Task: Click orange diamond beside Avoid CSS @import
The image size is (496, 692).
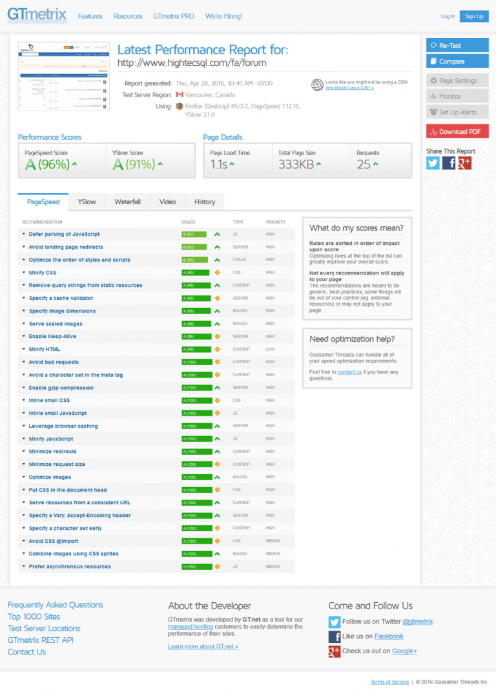Action: tap(217, 541)
